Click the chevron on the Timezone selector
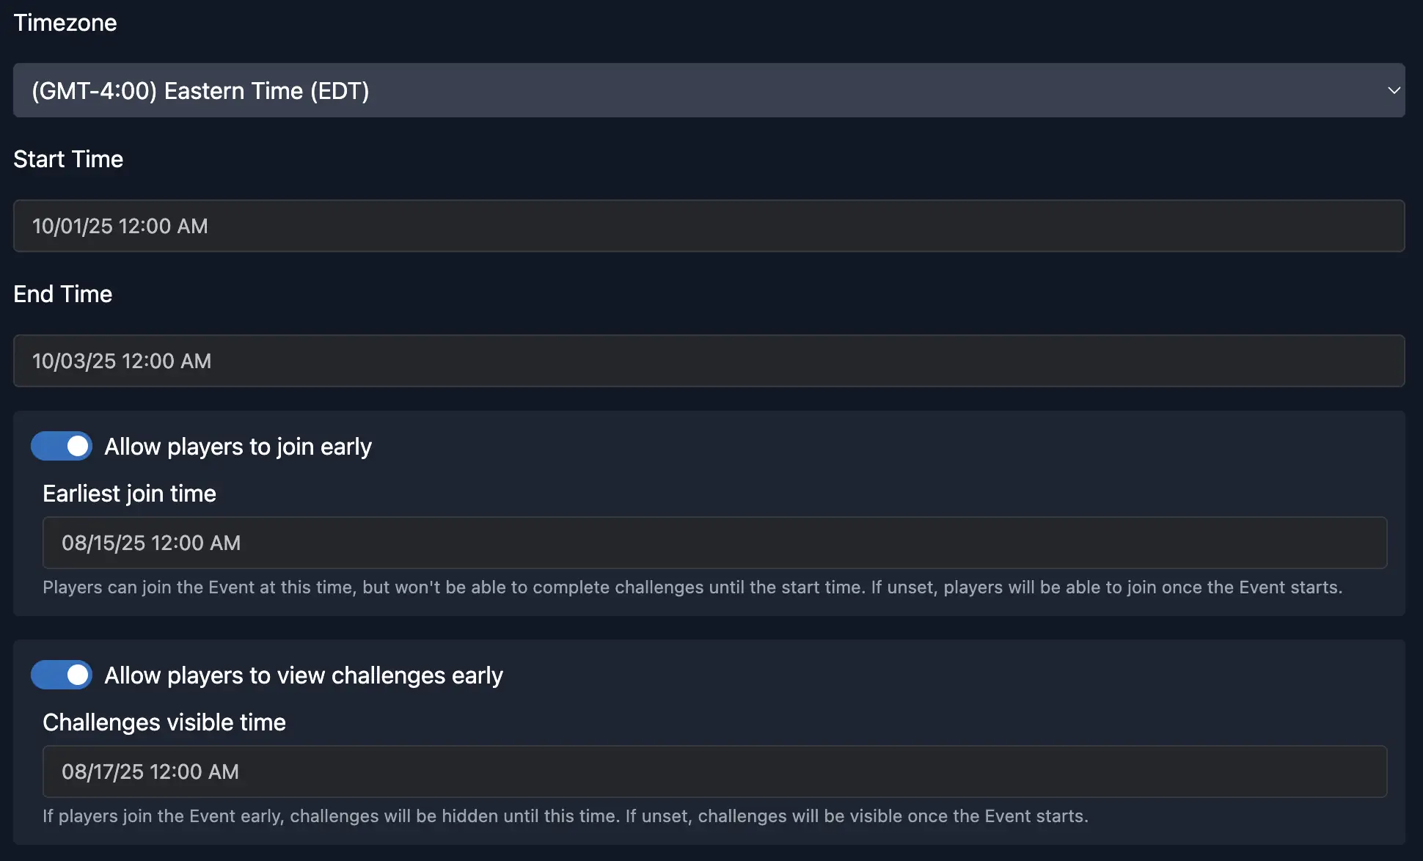1423x861 pixels. coord(1392,90)
